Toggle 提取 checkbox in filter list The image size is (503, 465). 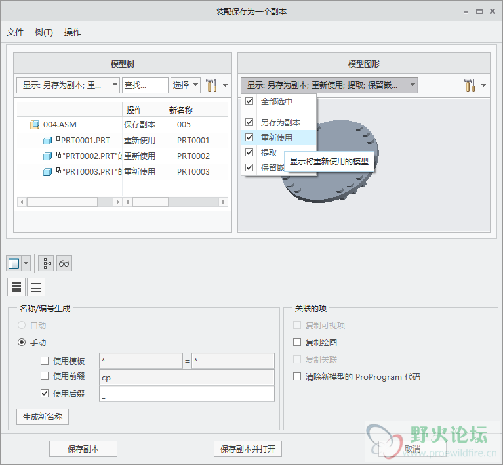[x=249, y=152]
